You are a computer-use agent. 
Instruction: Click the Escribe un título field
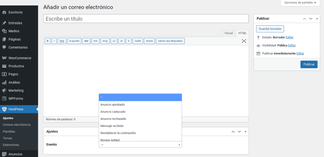coord(146,19)
